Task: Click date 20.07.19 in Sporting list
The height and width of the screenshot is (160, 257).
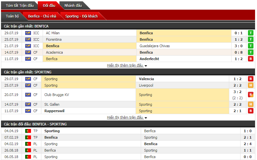Action: pyautogui.click(x=11, y=95)
